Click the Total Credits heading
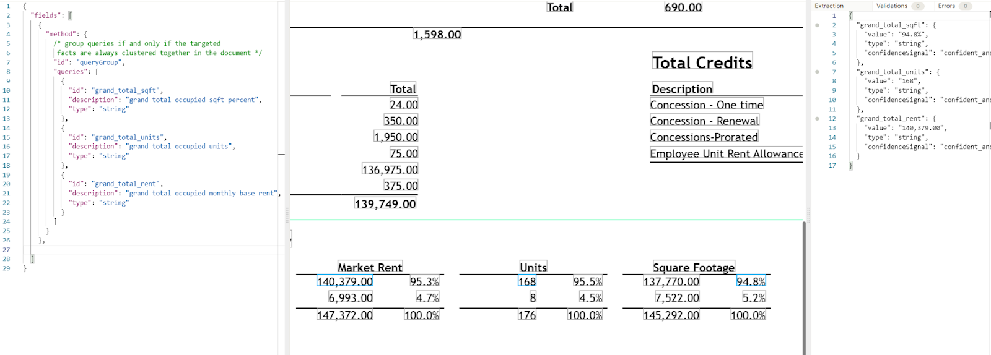 702,62
